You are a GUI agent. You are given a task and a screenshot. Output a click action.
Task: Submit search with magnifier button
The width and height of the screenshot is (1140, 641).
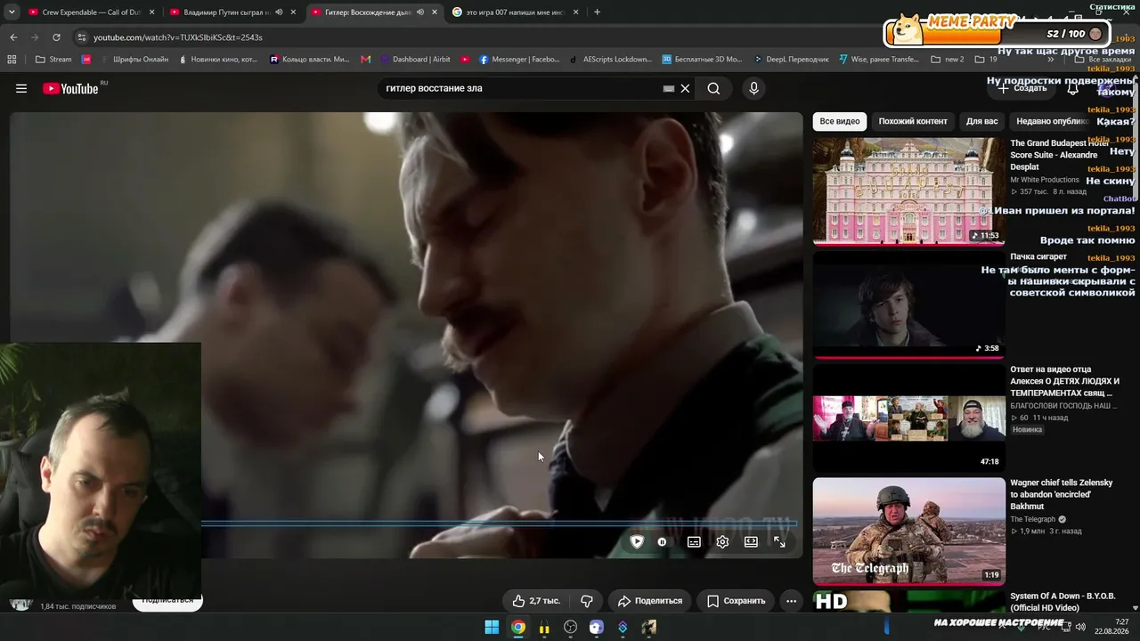pyautogui.click(x=713, y=88)
